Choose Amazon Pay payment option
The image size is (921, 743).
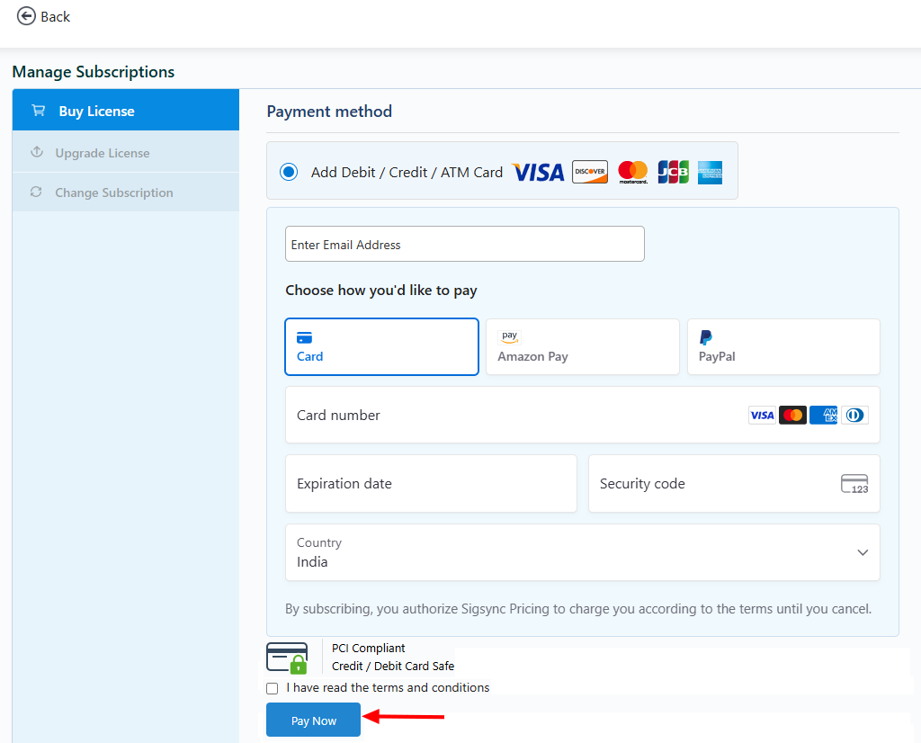coord(582,346)
